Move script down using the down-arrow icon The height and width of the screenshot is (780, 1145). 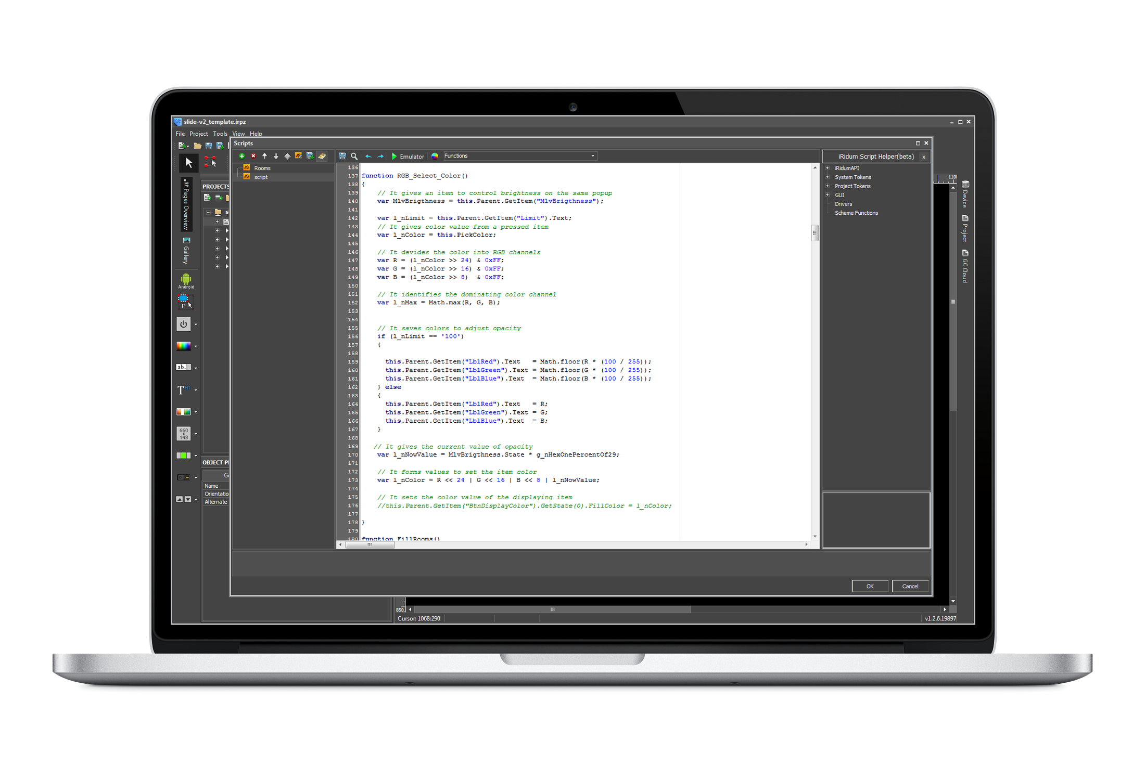point(276,156)
